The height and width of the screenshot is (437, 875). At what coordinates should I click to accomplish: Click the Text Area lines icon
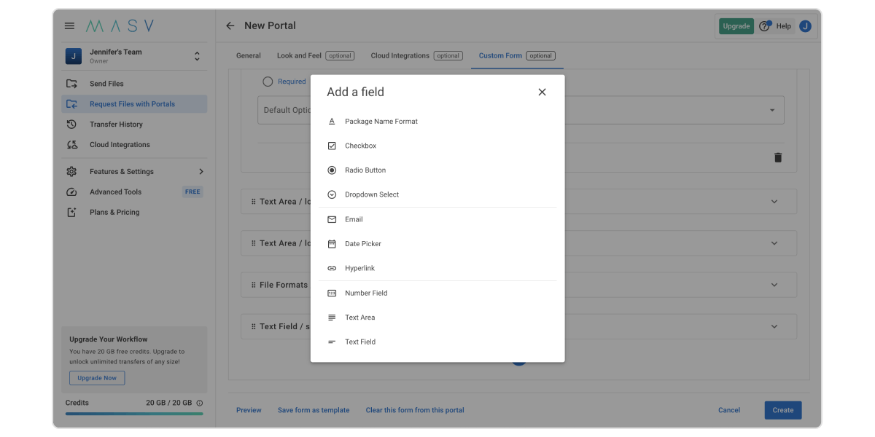(x=332, y=318)
